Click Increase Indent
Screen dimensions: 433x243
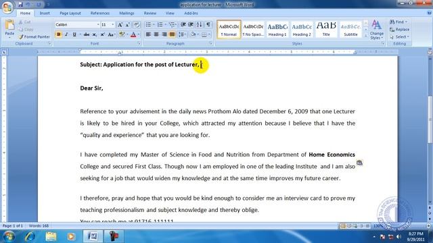pos(191,25)
